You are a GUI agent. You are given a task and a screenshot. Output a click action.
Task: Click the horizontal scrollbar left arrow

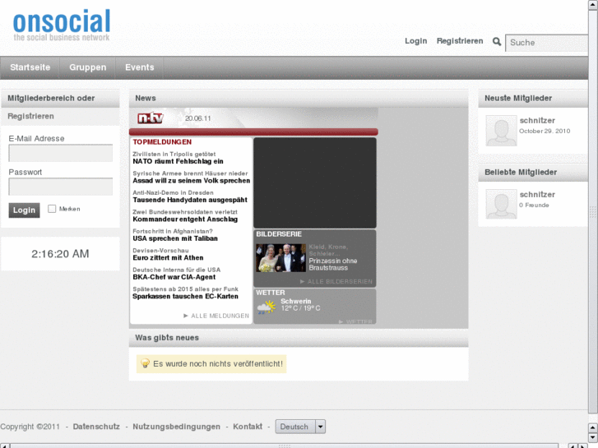point(5,446)
